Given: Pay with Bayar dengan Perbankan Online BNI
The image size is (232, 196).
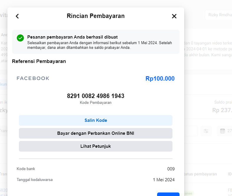Looking at the screenshot, I should pos(96,133).
